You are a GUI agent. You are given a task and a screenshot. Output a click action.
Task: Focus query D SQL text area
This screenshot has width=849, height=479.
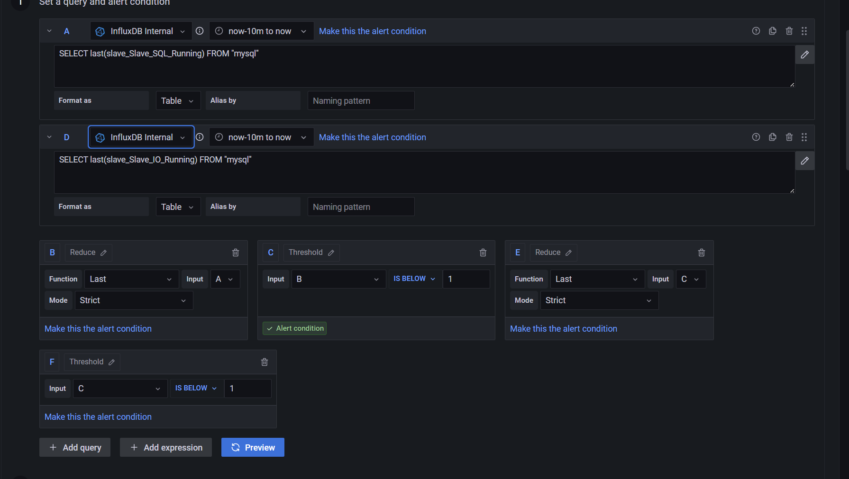tap(424, 172)
